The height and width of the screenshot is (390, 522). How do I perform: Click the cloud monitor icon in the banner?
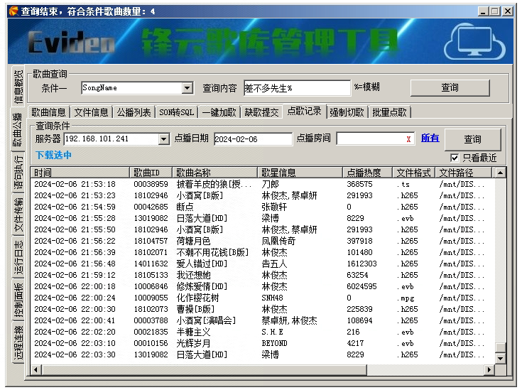[474, 42]
